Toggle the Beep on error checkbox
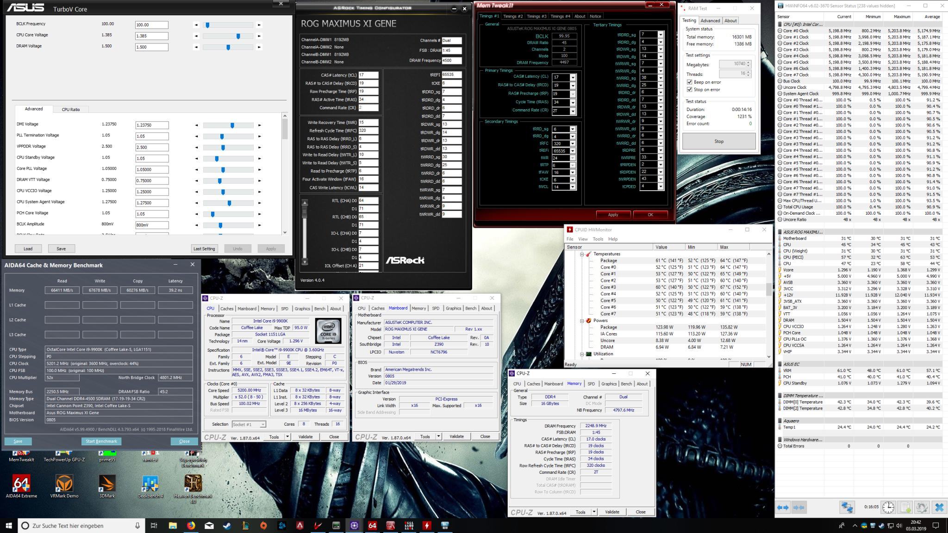This screenshot has width=948, height=533. (690, 82)
